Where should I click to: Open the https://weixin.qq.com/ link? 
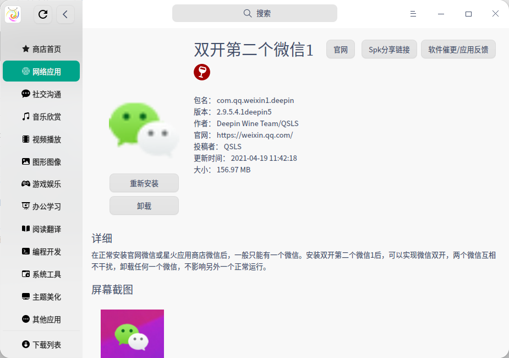pyautogui.click(x=254, y=135)
